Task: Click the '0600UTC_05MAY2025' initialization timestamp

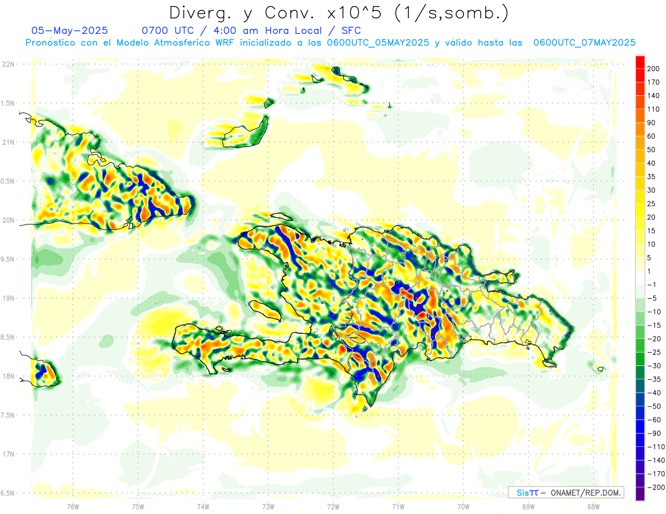Action: tap(377, 42)
